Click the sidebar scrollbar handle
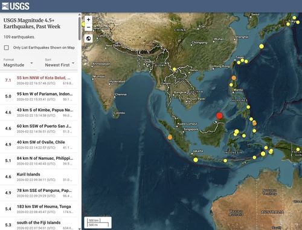Screen dimensions: 302x230 click(80, 28)
